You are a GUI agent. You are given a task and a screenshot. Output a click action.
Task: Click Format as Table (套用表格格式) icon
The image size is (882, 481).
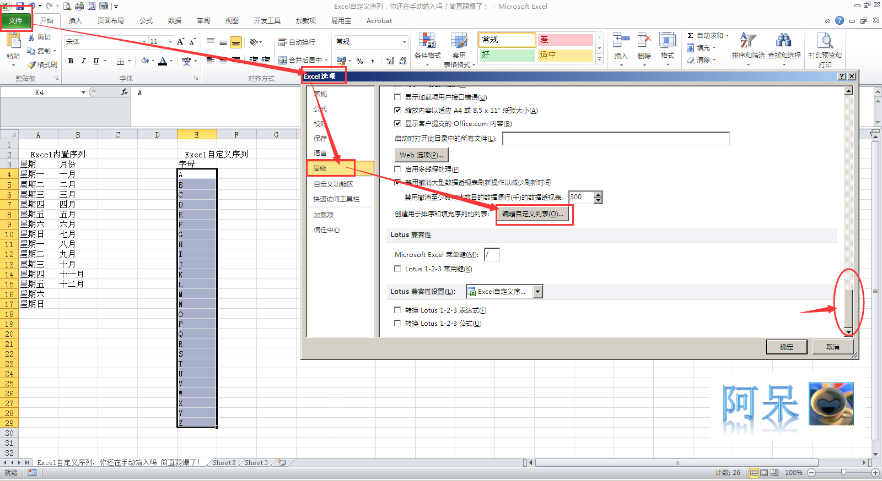coord(459,41)
